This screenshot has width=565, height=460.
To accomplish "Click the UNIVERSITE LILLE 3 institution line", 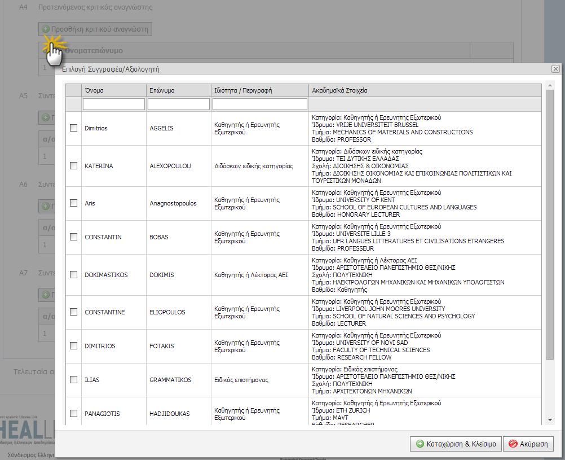I will [x=351, y=234].
